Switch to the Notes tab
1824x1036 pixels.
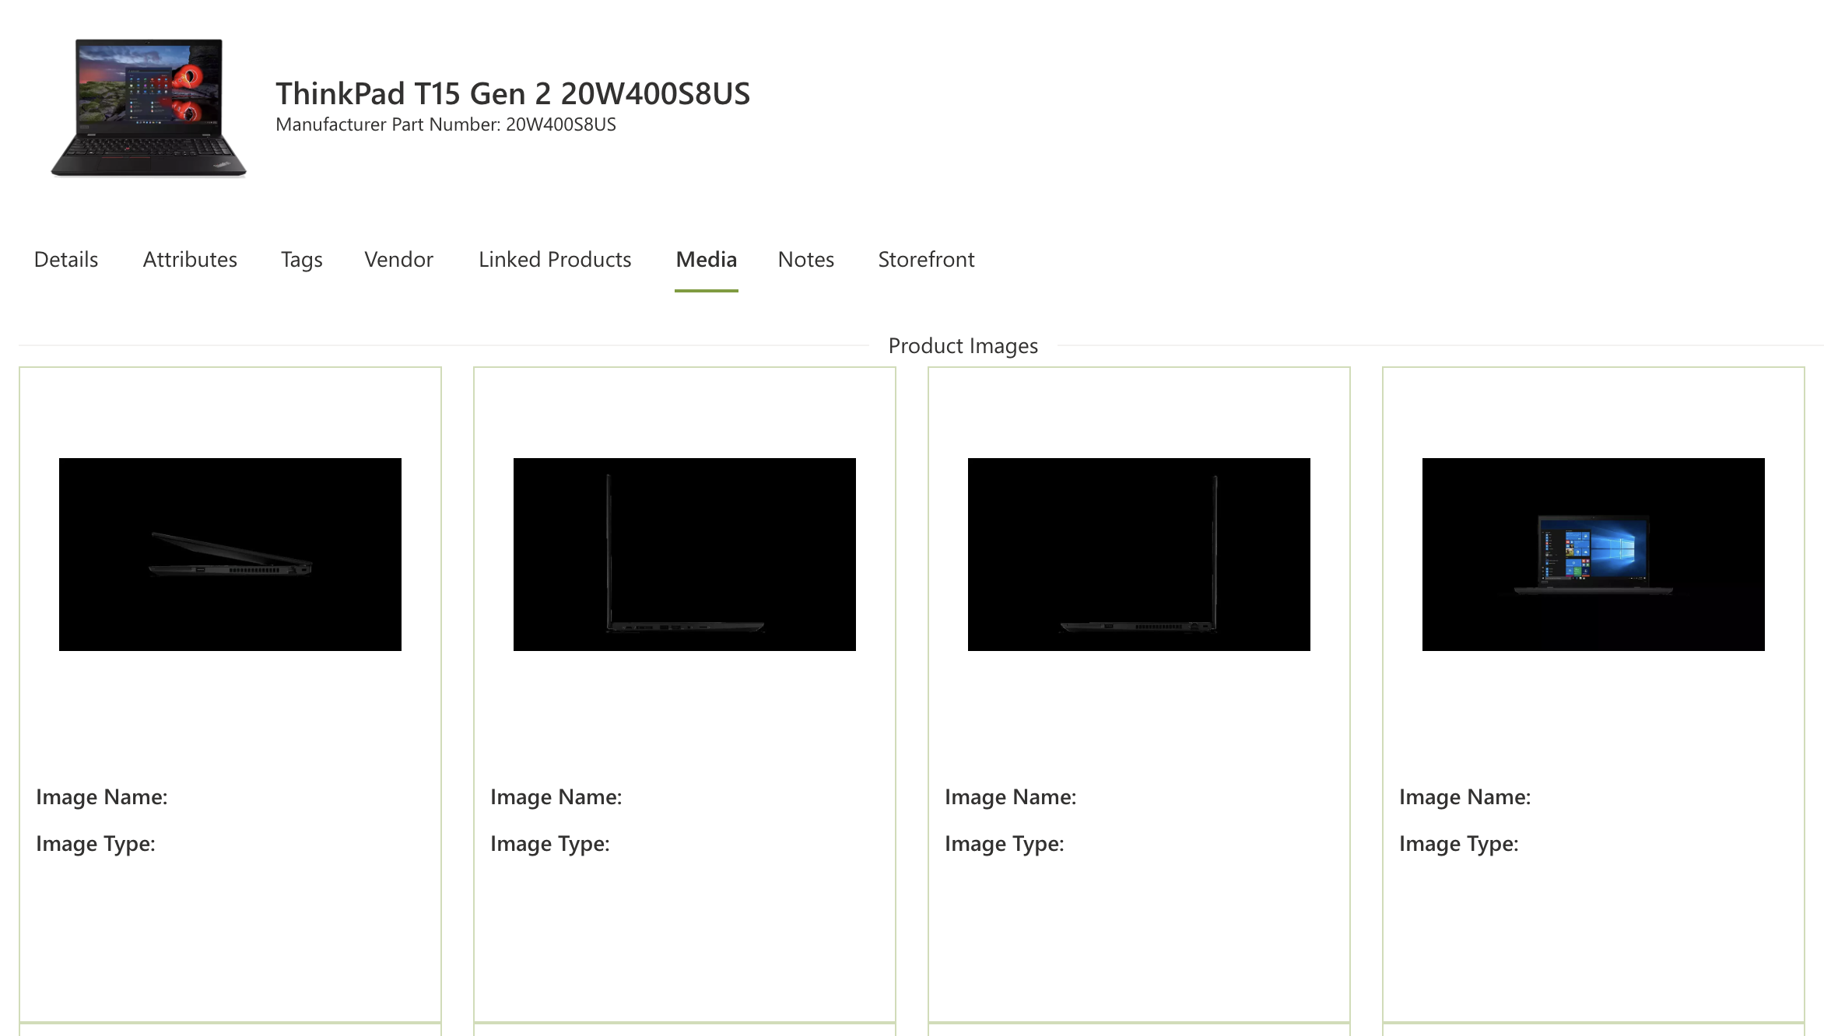tap(806, 260)
